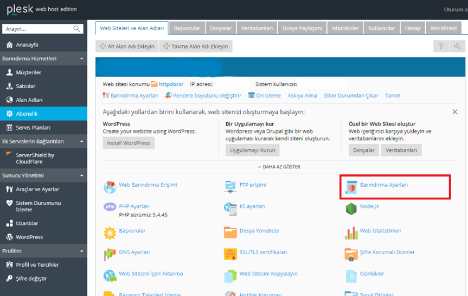
Task: Click Dosyalar button under Özel Web Sitesi
Action: click(364, 150)
